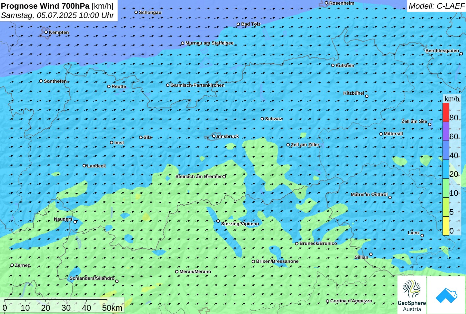Click the 'Modell: C-LAEF' label

[436, 6]
